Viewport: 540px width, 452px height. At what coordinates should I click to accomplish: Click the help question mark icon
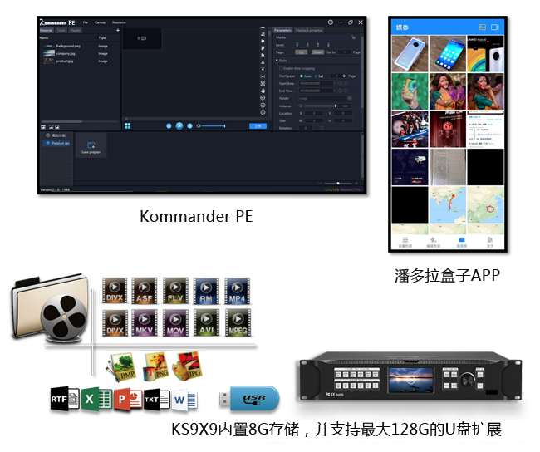pos(331,22)
